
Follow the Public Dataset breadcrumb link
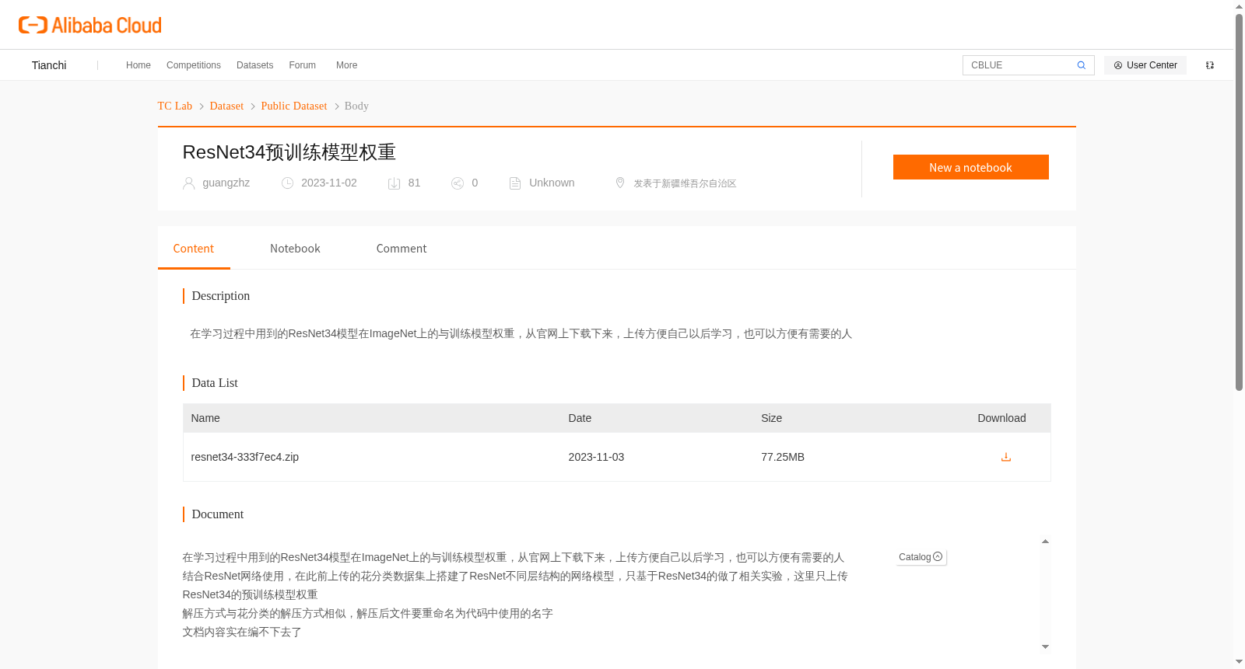tap(294, 106)
